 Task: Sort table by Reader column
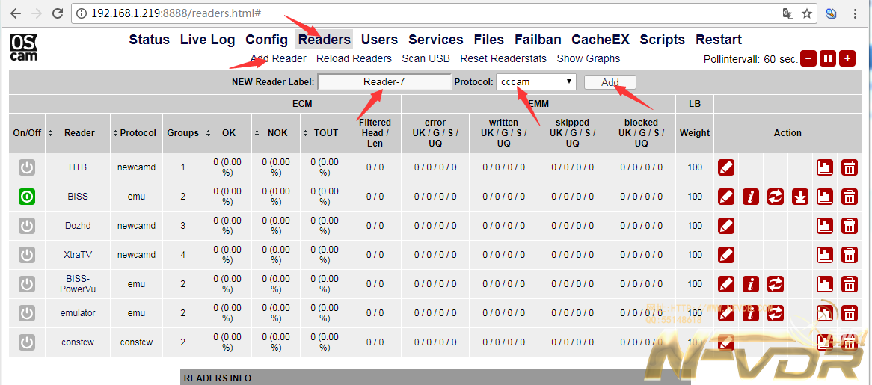coord(79,133)
